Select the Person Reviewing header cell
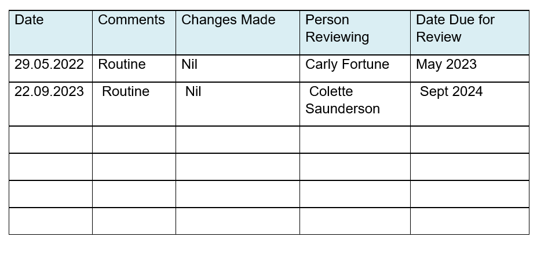Screen dimensions: 548x255 355,32
